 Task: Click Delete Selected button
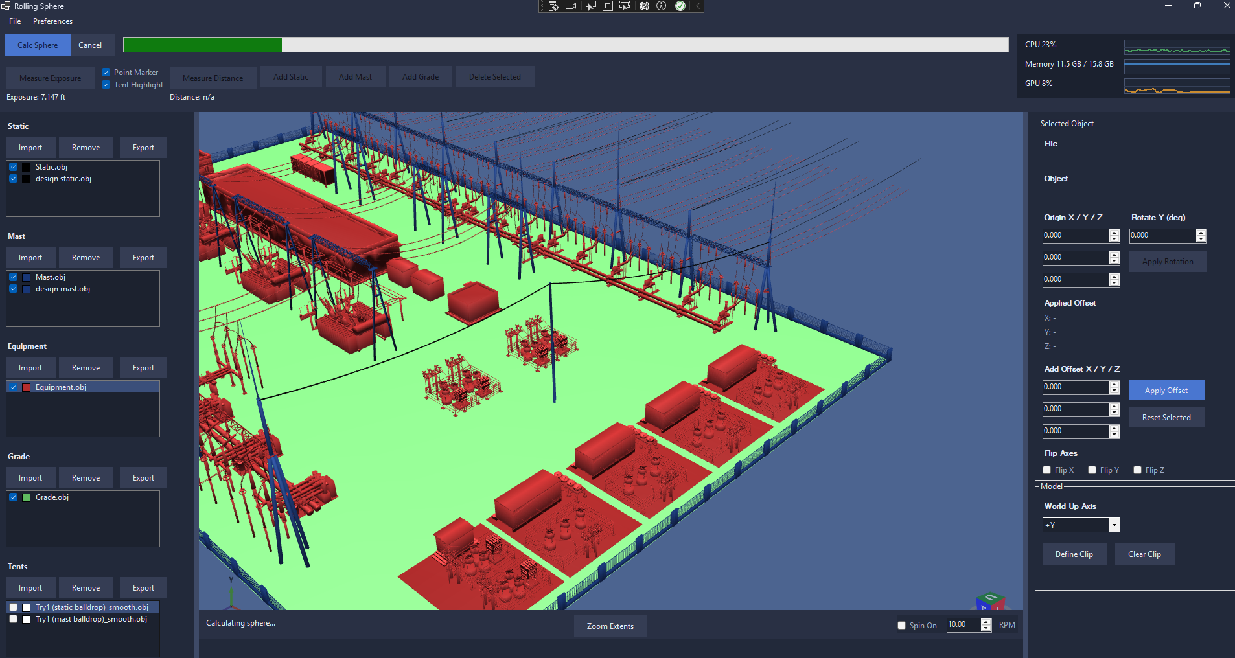tap(495, 77)
